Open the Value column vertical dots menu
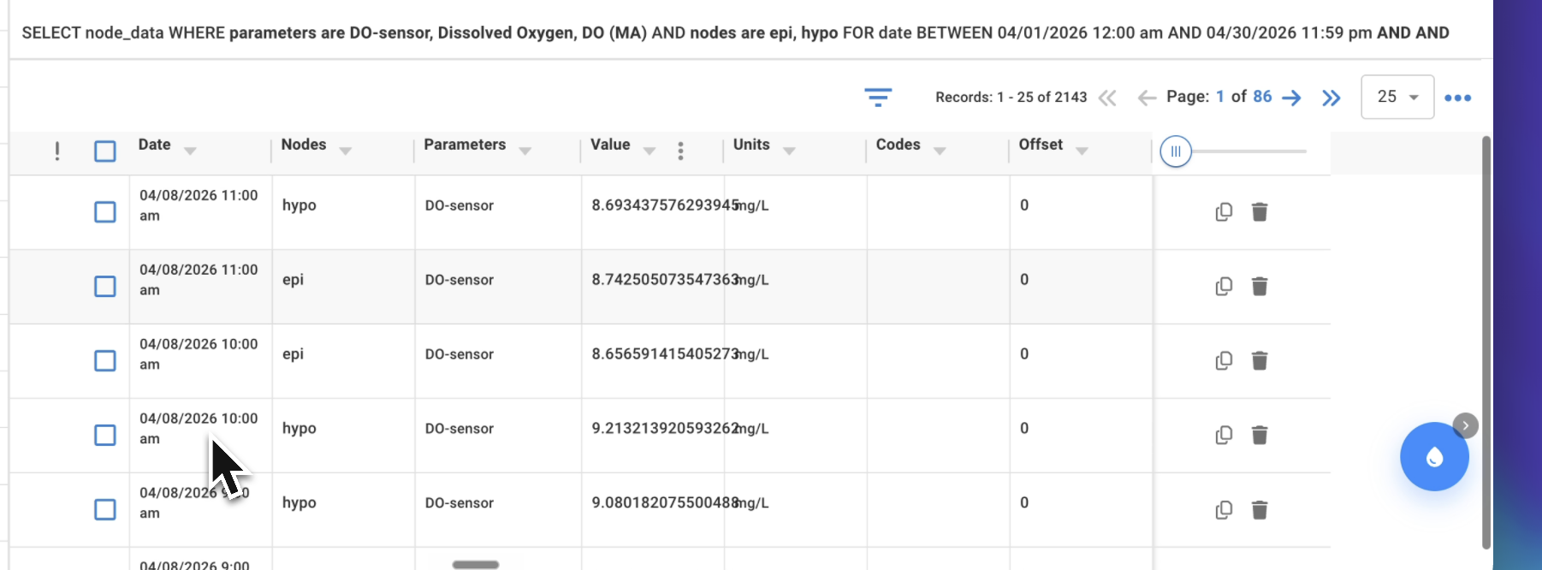Image resolution: width=1542 pixels, height=570 pixels. [x=680, y=151]
